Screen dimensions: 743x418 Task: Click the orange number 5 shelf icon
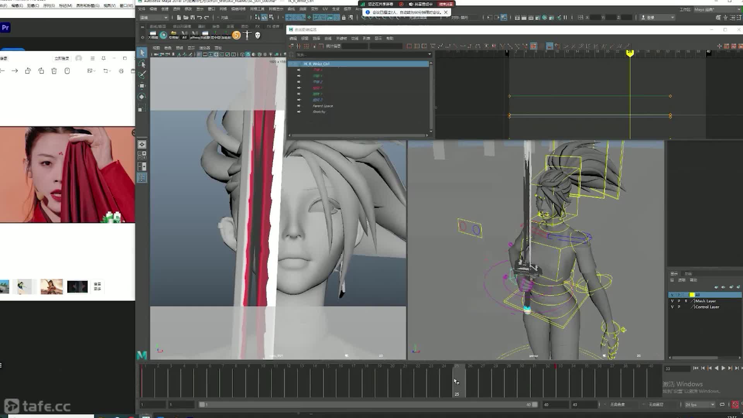(x=236, y=35)
